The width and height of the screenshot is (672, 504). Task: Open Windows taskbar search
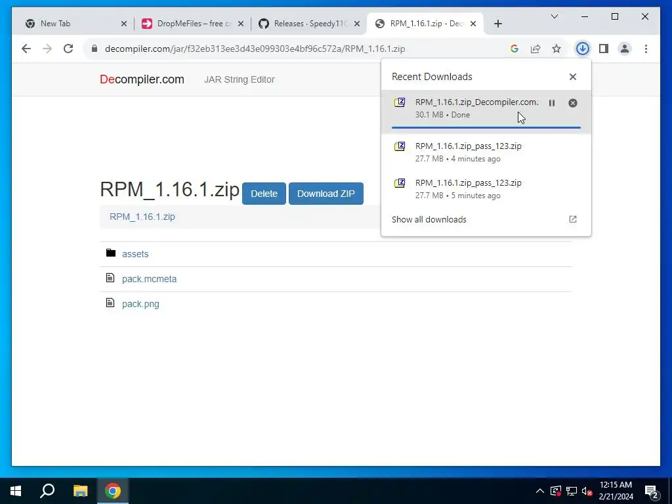(x=47, y=491)
